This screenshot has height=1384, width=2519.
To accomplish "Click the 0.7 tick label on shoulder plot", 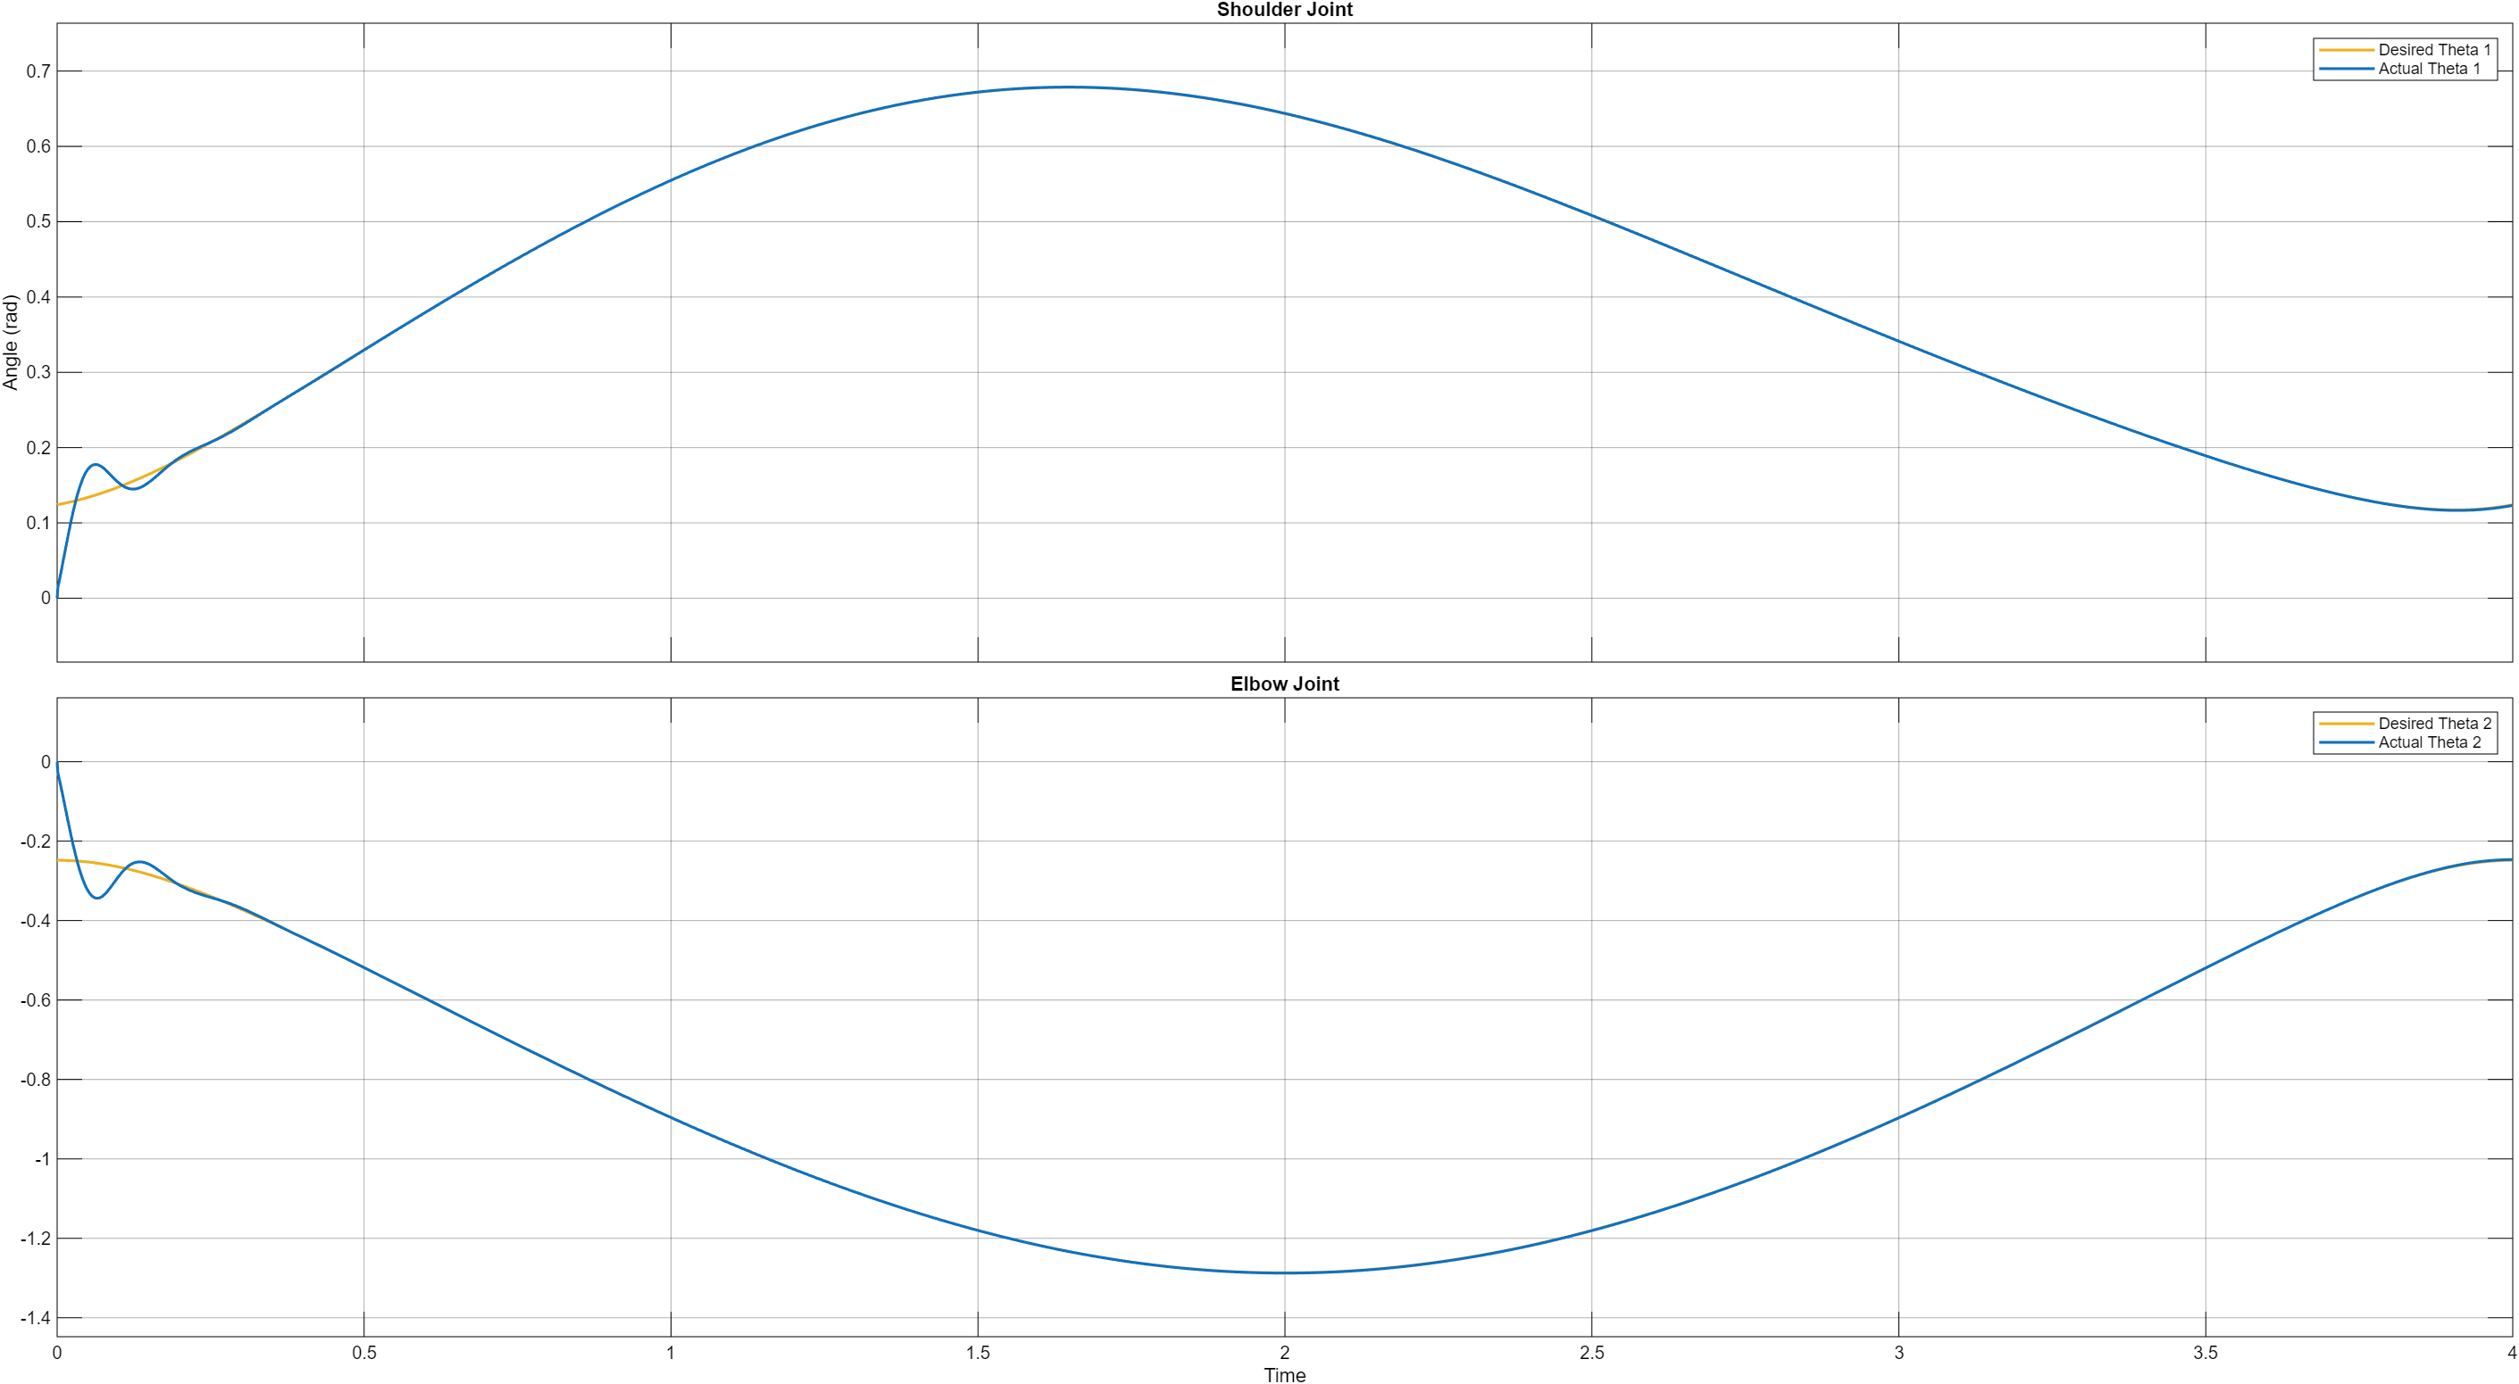I will [38, 71].
